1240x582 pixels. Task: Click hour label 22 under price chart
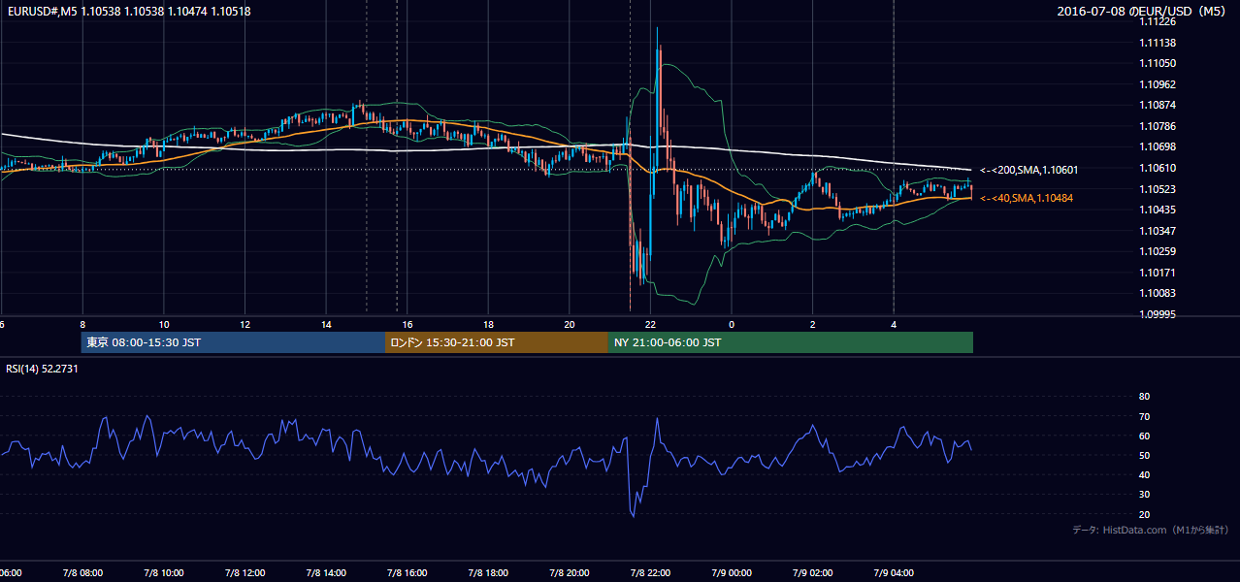(651, 325)
